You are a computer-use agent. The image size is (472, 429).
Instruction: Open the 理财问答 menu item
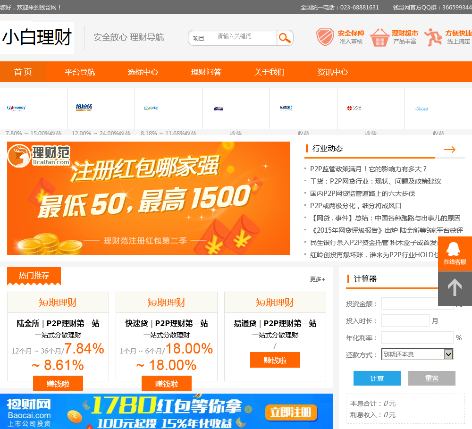(206, 72)
